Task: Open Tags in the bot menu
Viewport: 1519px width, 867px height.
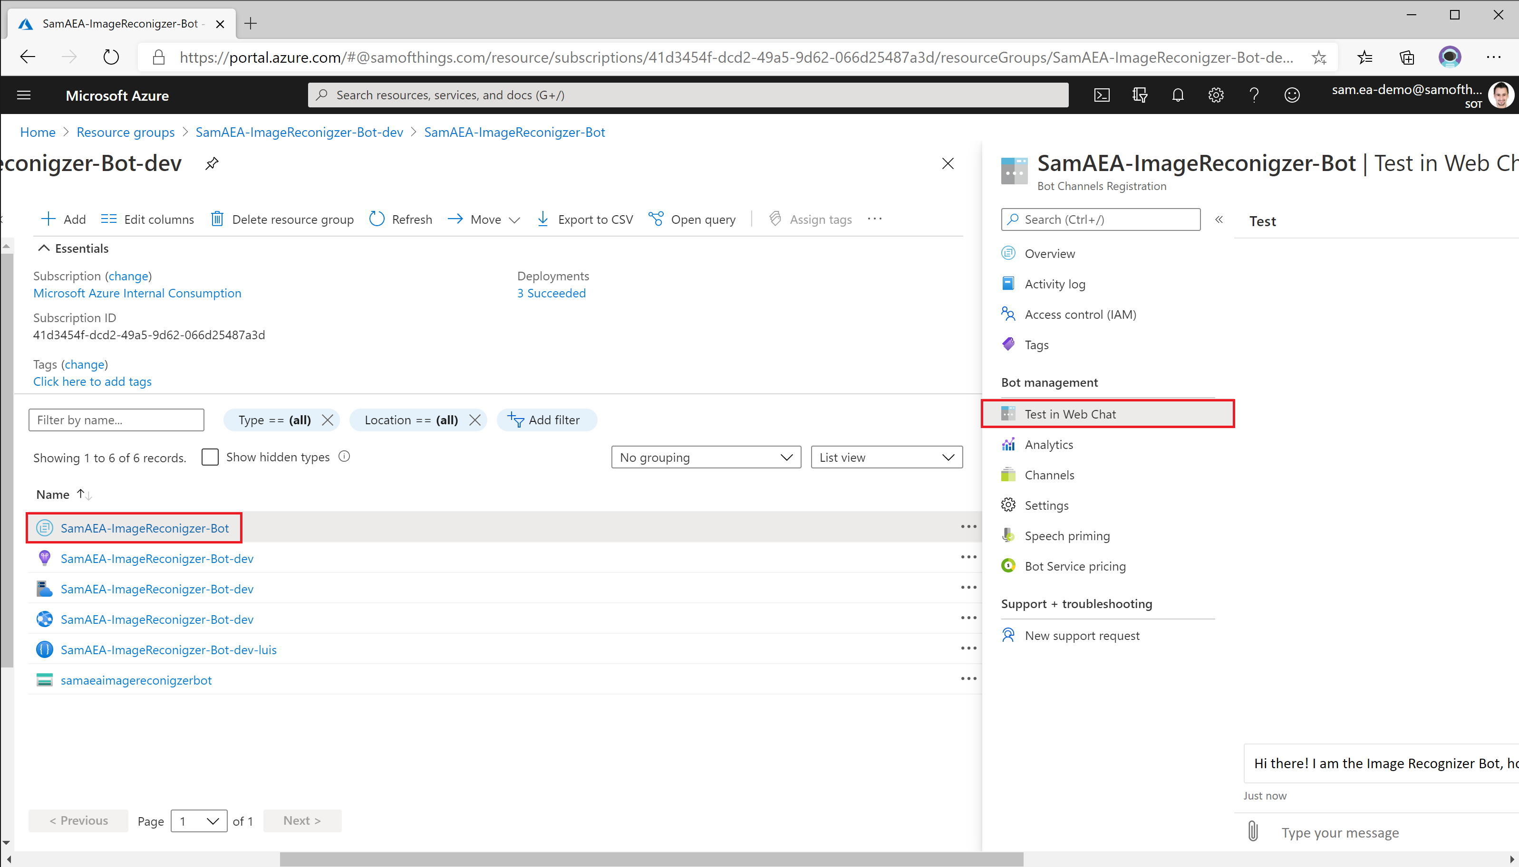Action: click(1036, 345)
